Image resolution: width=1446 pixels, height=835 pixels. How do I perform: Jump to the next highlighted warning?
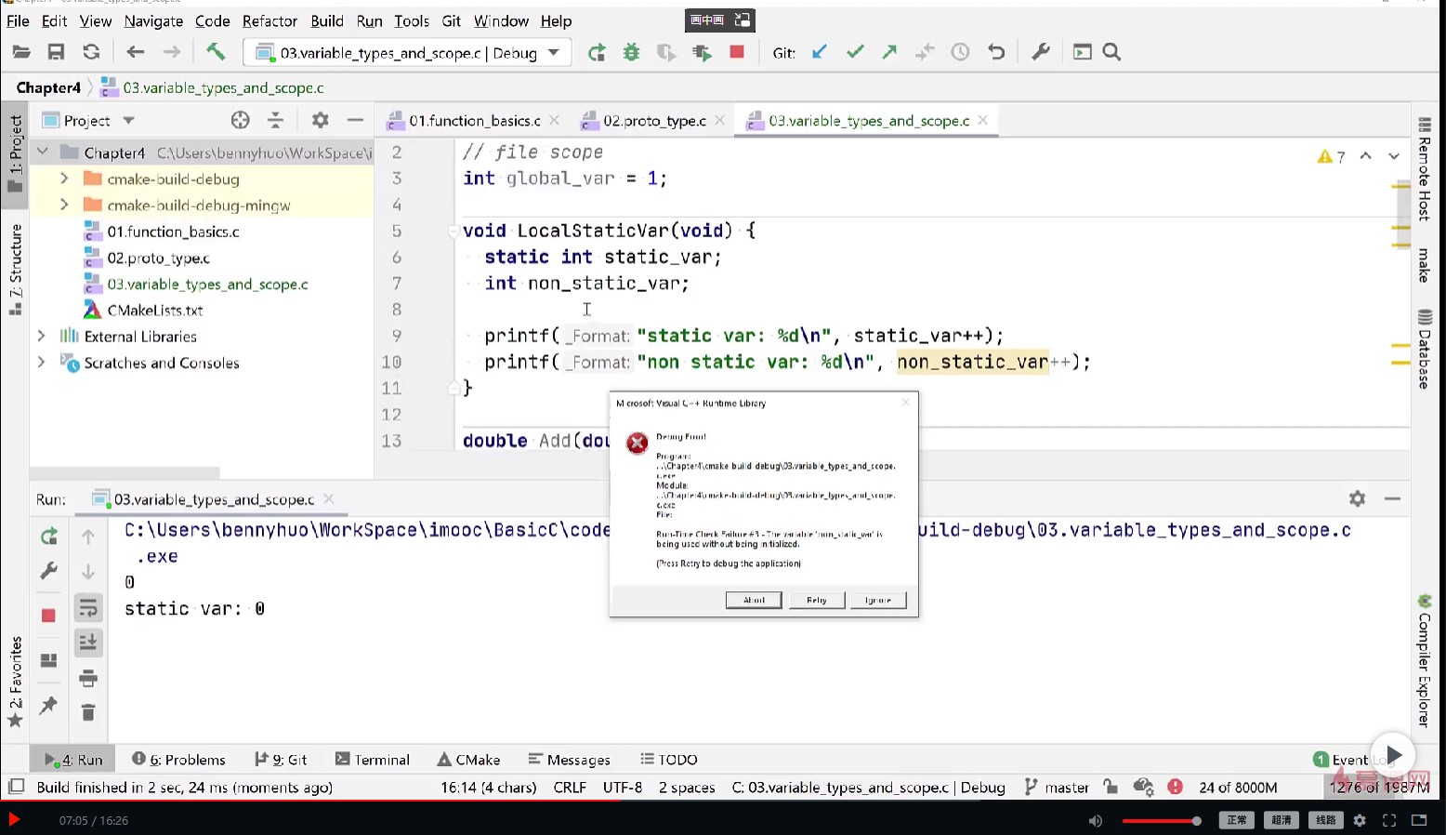[x=1394, y=156]
